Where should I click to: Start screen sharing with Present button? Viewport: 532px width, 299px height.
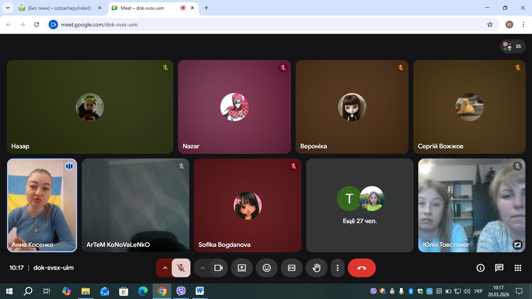242,268
